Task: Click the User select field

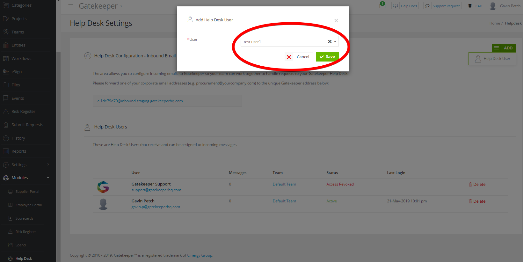Action: (x=289, y=41)
